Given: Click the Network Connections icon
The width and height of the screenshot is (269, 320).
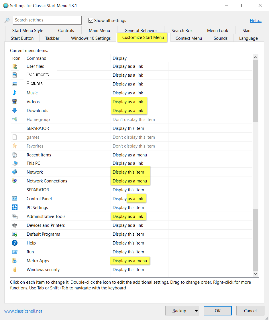Looking at the screenshot, I should pos(15,181).
